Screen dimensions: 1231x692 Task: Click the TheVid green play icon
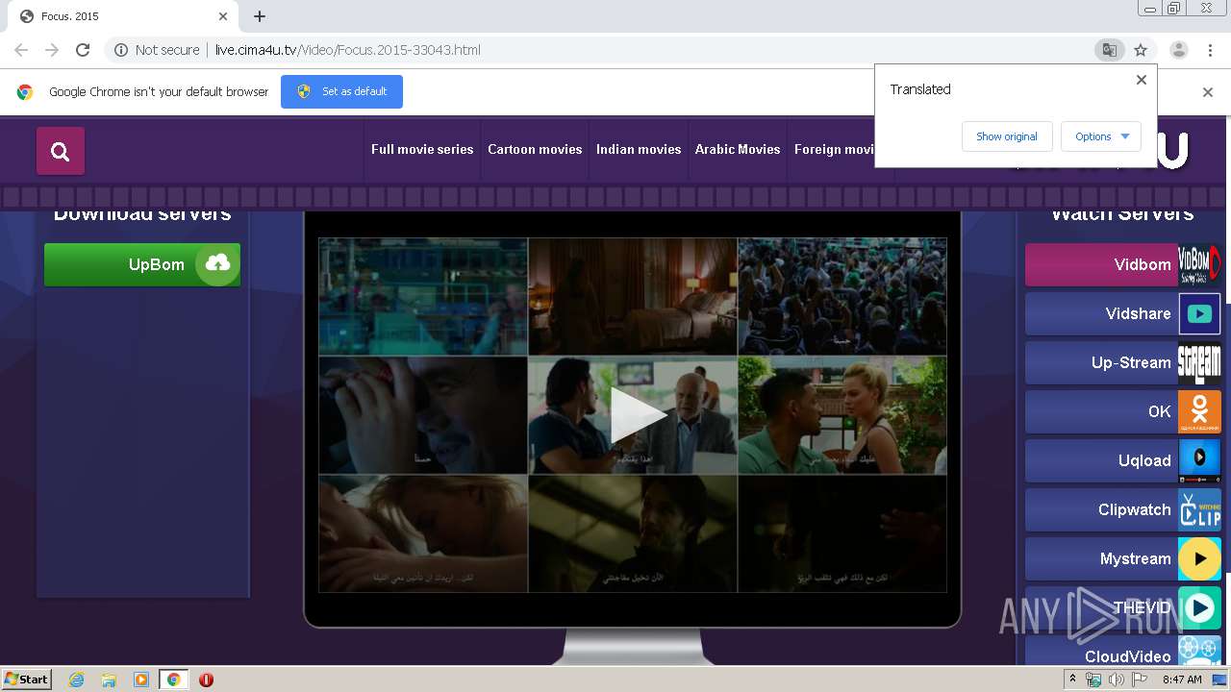pyautogui.click(x=1199, y=607)
